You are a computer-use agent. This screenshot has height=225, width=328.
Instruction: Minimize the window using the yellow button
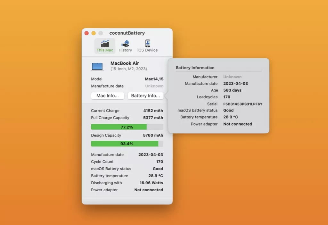pos(94,33)
